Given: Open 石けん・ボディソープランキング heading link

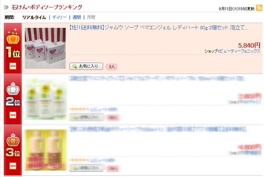Looking at the screenshot, I should (x=47, y=7).
